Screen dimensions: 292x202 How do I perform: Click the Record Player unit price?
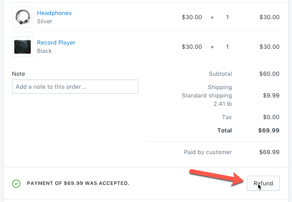192,47
